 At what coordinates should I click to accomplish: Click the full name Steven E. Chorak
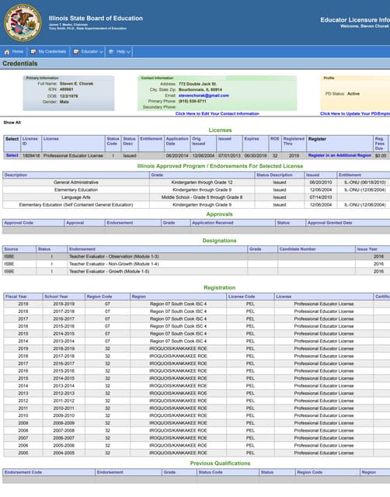76,84
